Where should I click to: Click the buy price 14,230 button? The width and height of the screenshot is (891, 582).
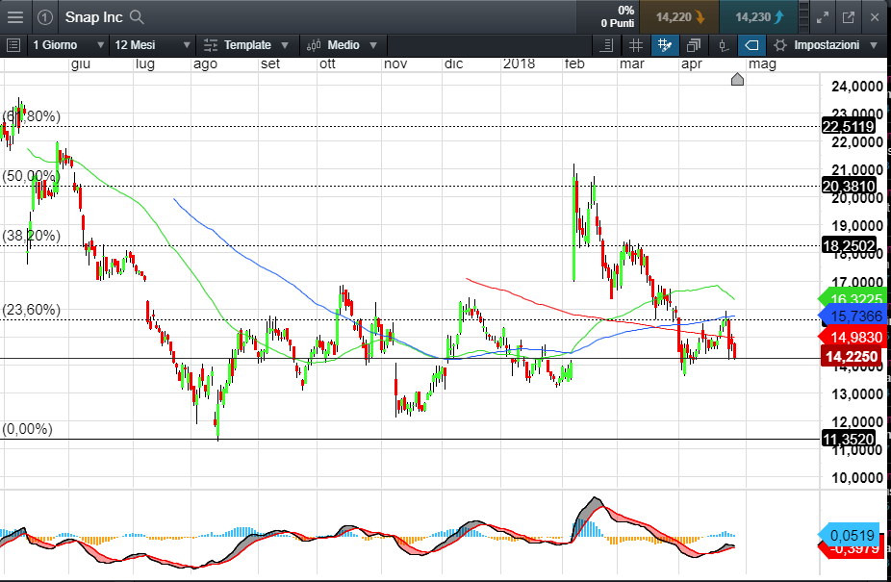pos(758,17)
